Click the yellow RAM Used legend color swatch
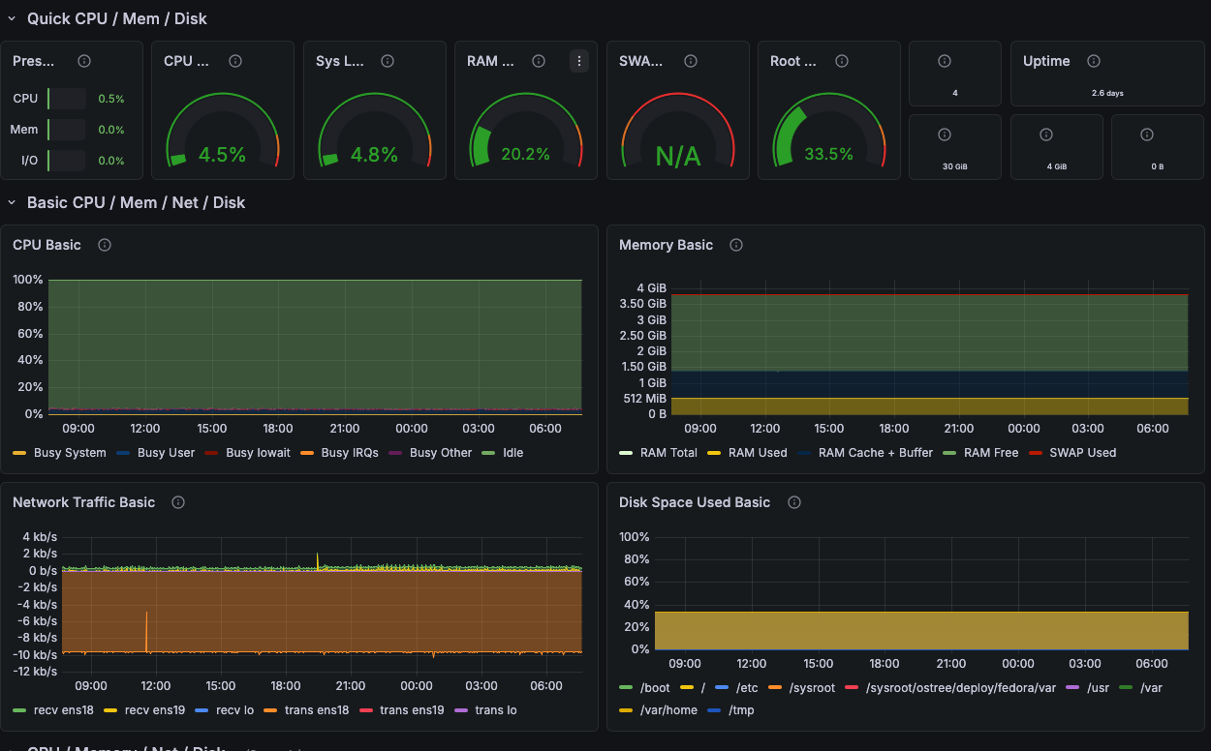The width and height of the screenshot is (1211, 751). pos(713,453)
